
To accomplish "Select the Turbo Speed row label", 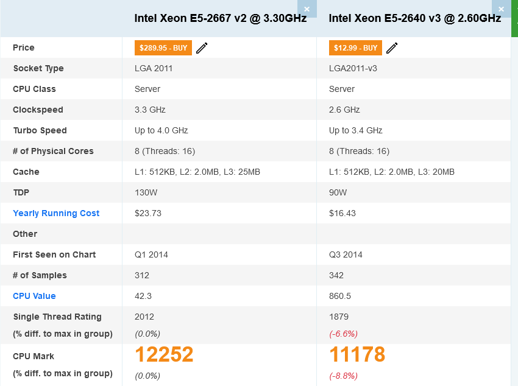I will tap(40, 130).
